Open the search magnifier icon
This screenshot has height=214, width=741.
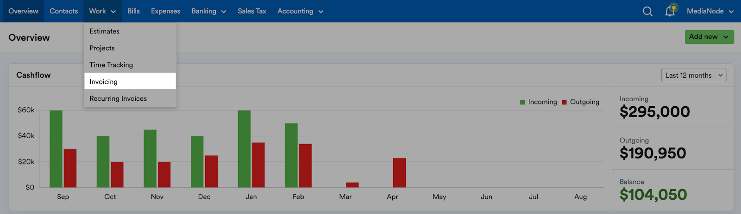[x=647, y=11]
